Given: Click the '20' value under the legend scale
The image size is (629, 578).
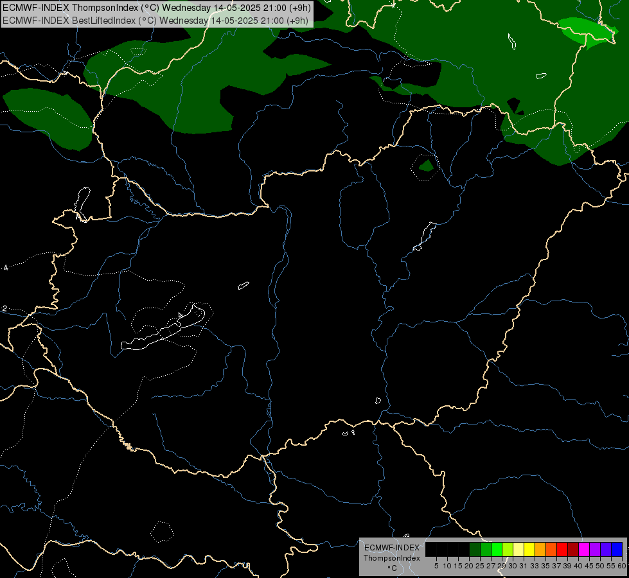Looking at the screenshot, I should tap(469, 566).
